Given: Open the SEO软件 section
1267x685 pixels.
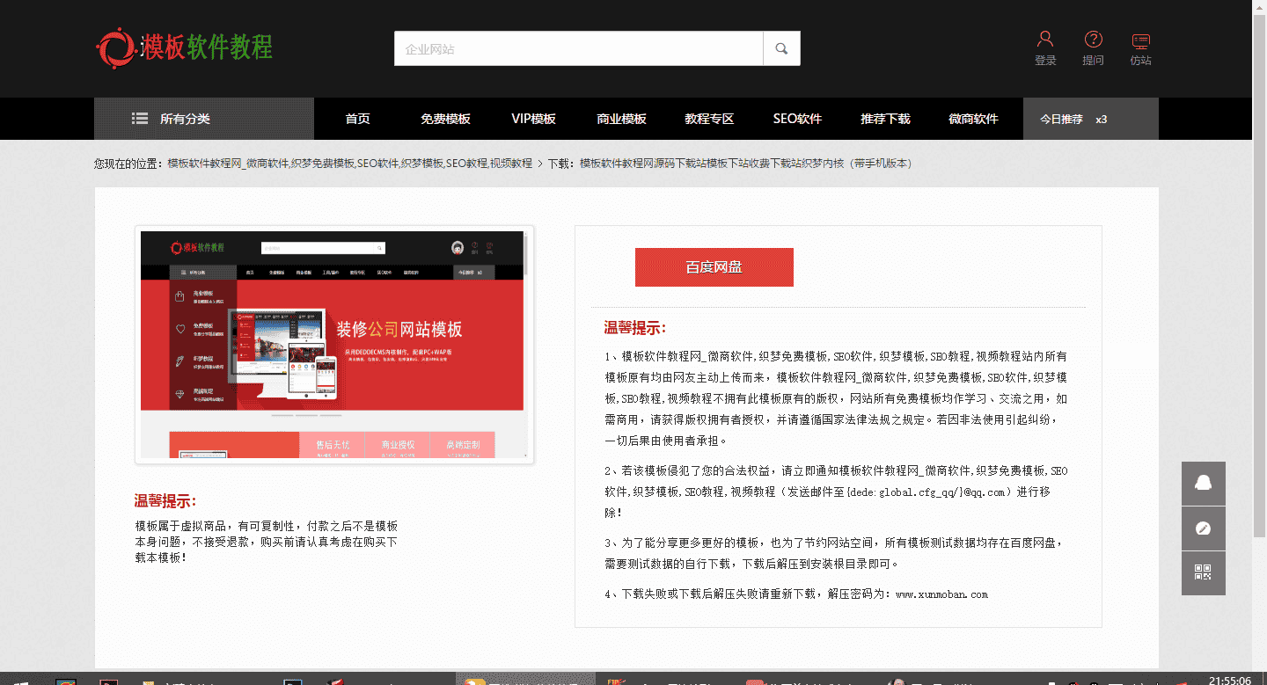Looking at the screenshot, I should (796, 119).
